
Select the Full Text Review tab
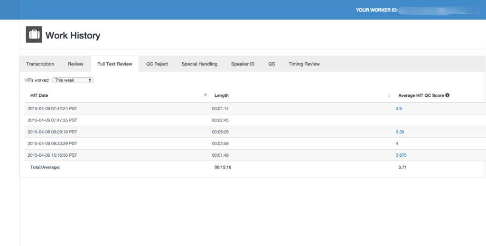[x=115, y=64]
